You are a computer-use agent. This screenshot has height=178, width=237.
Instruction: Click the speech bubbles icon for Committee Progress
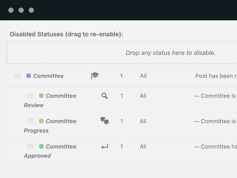point(105,121)
